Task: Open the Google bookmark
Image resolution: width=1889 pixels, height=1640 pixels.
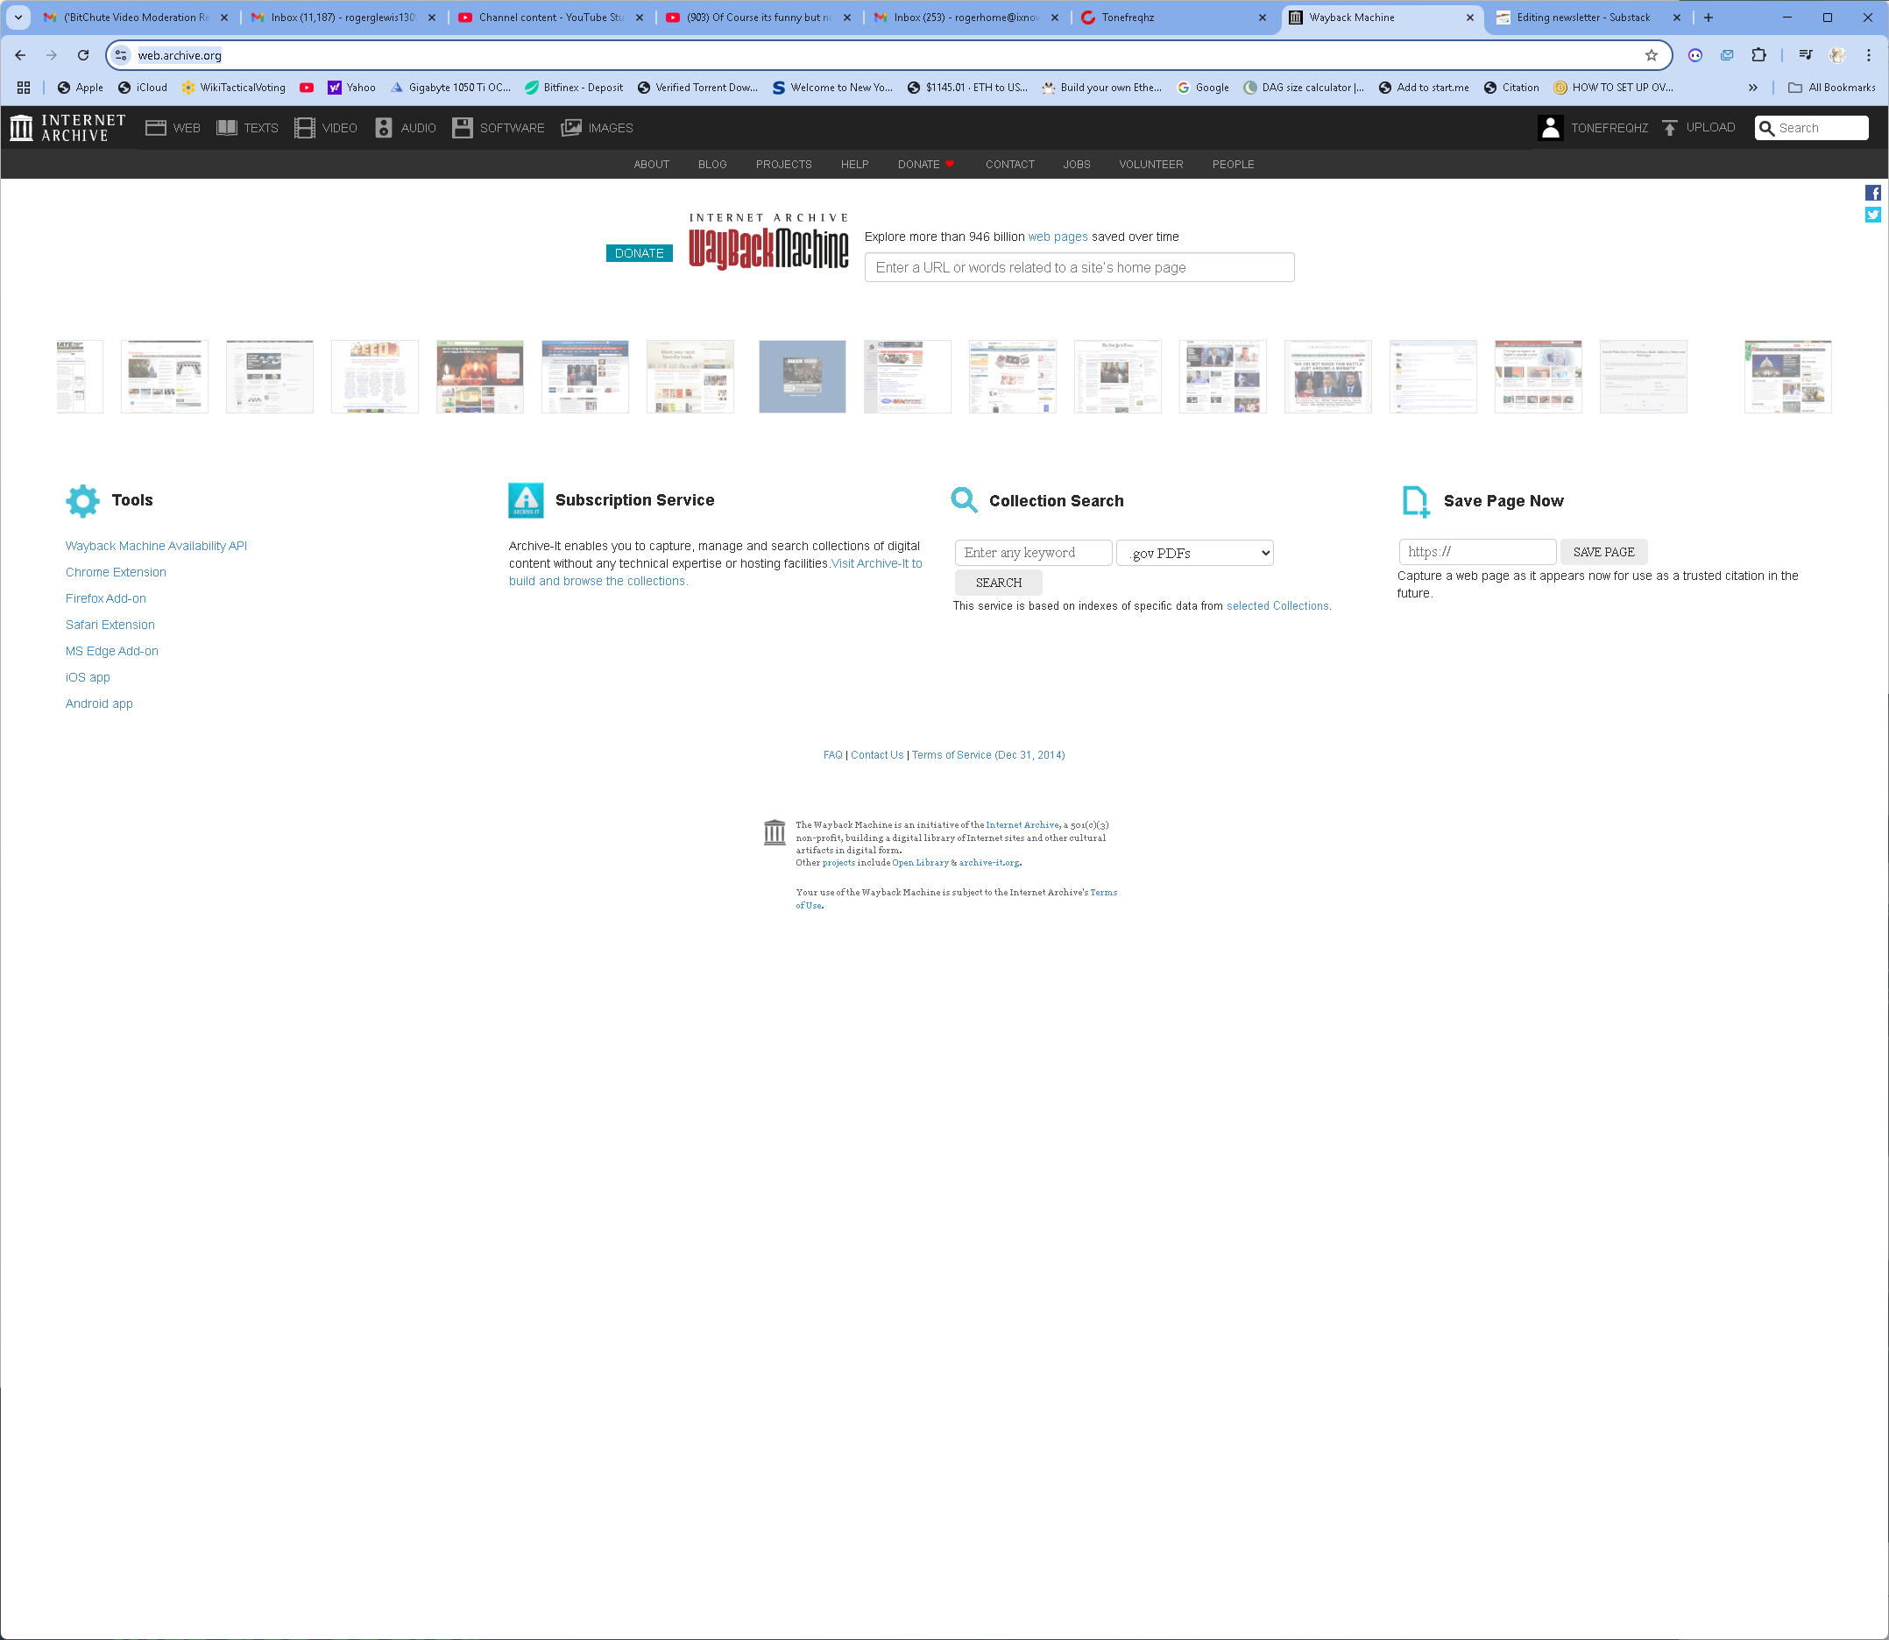Action: tap(1203, 88)
